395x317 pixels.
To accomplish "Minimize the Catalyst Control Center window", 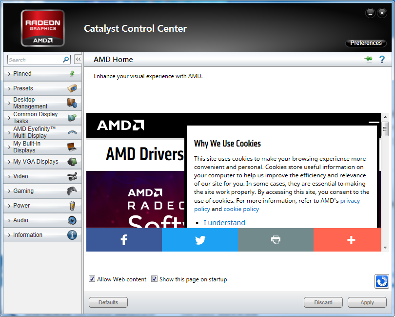I will pyautogui.click(x=370, y=13).
